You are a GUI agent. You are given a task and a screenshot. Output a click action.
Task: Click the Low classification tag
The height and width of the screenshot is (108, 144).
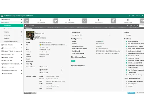point(73,61)
